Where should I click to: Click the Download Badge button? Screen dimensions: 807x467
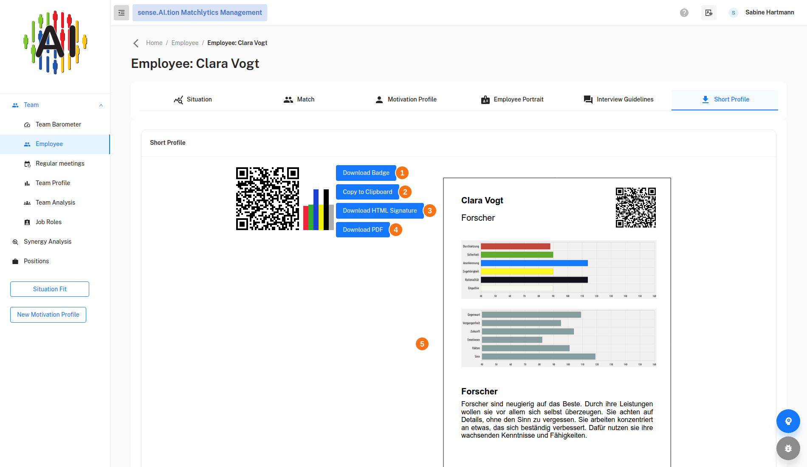pyautogui.click(x=366, y=173)
